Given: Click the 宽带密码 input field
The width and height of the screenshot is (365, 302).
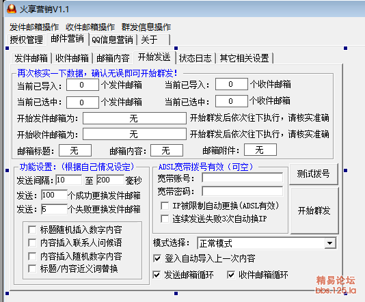Looking at the screenshot, I should coord(243,191).
